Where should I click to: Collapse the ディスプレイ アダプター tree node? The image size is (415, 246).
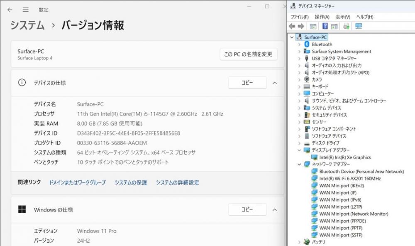(299, 150)
